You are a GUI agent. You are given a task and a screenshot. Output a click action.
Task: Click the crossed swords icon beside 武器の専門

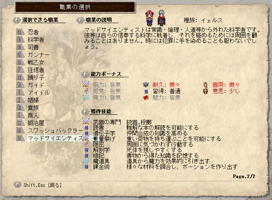coord(86,122)
